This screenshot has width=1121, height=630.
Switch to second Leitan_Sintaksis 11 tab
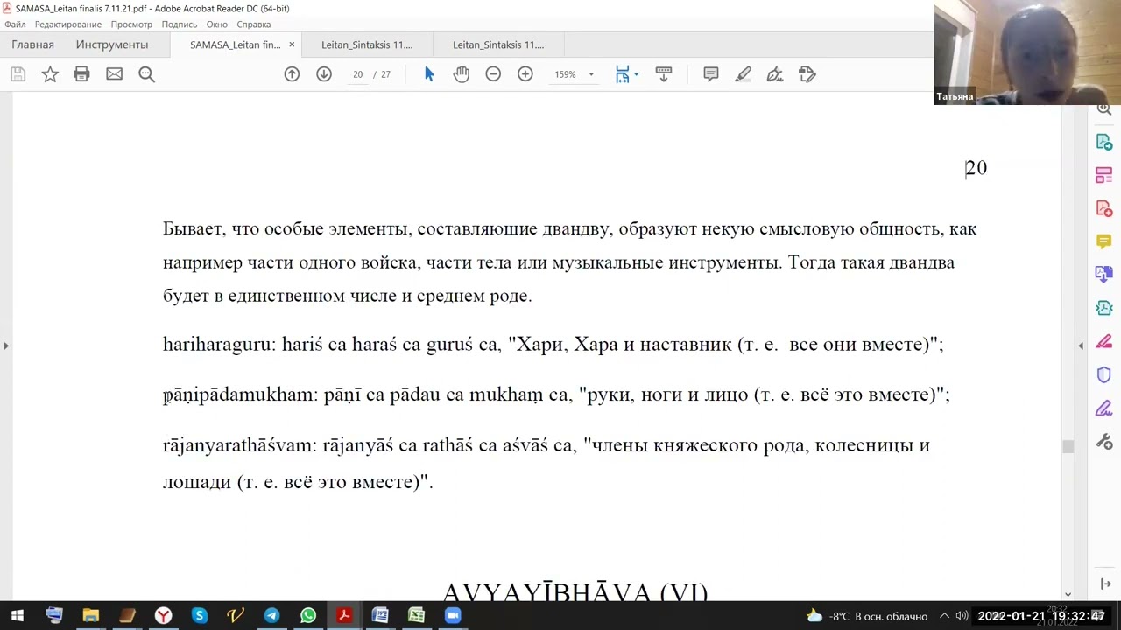pos(498,45)
